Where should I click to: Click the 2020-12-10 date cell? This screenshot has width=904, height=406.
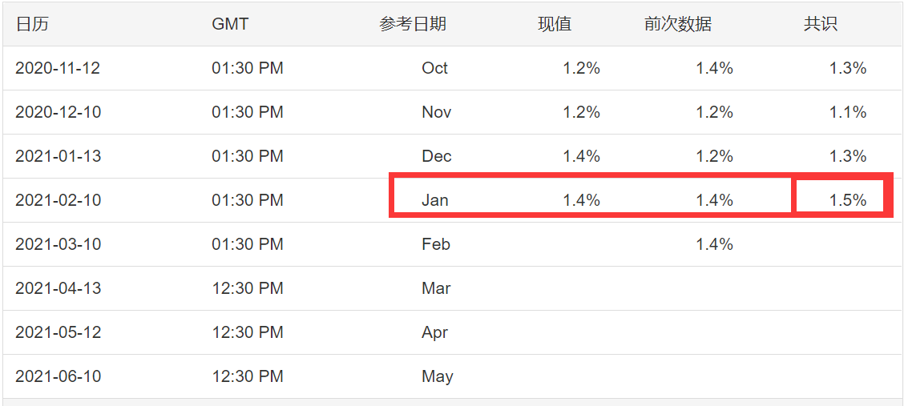(x=59, y=112)
